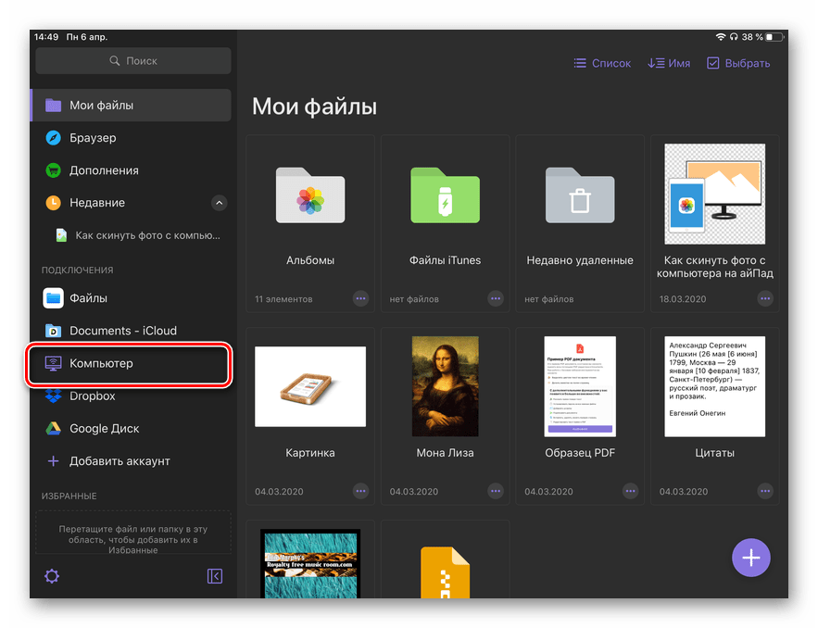Image resolution: width=818 pixels, height=628 pixels.
Task: Open more options for Альбомы
Action: point(360,299)
